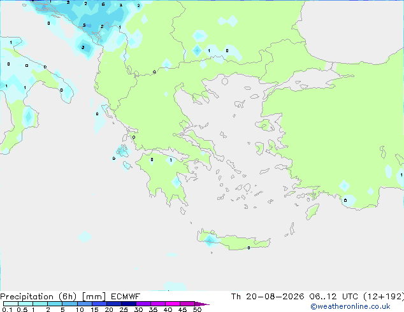Click the 35–40 mm legend swatch
The height and width of the screenshot is (312, 404).
157,304
